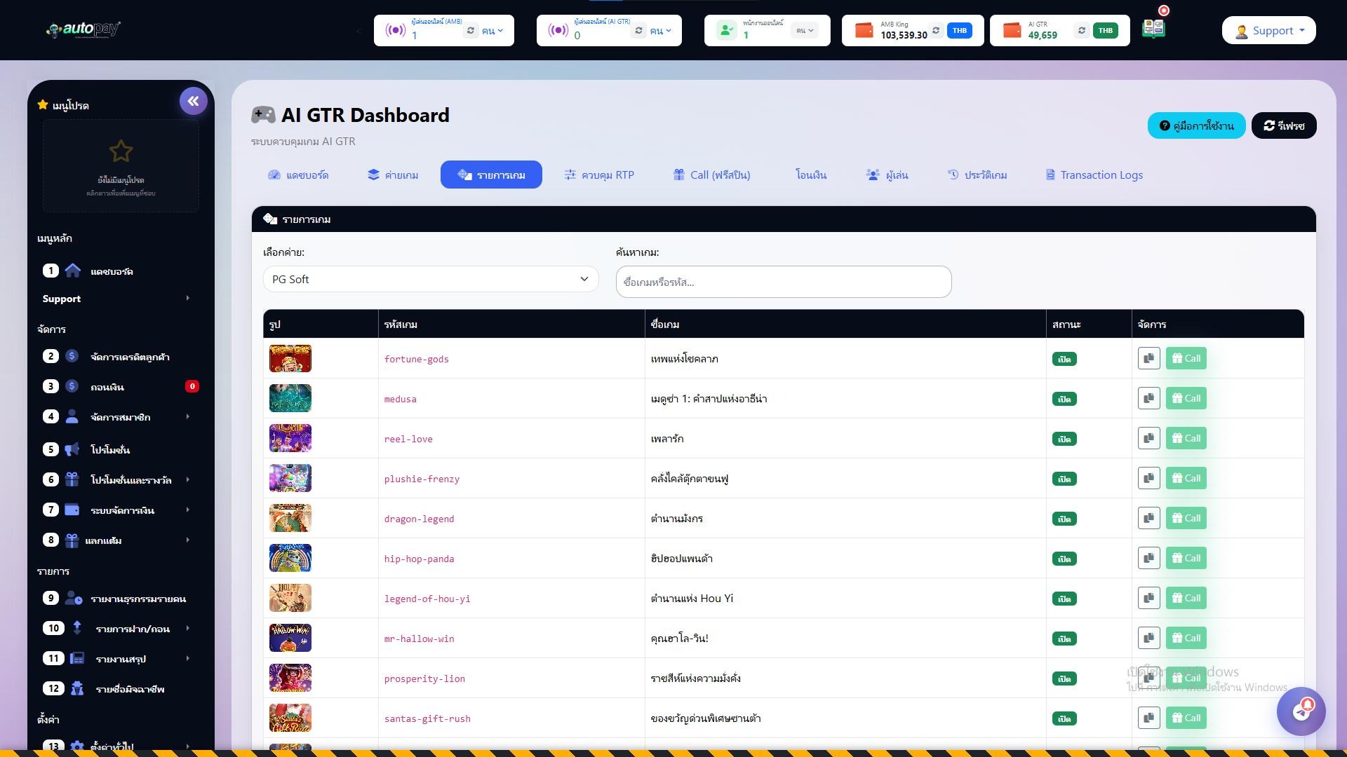
Task: Switch to the ควบคุม RTP tab
Action: click(x=599, y=175)
